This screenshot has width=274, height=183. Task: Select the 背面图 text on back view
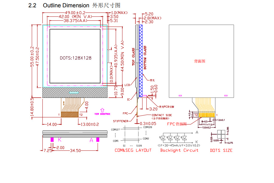pos(200,61)
